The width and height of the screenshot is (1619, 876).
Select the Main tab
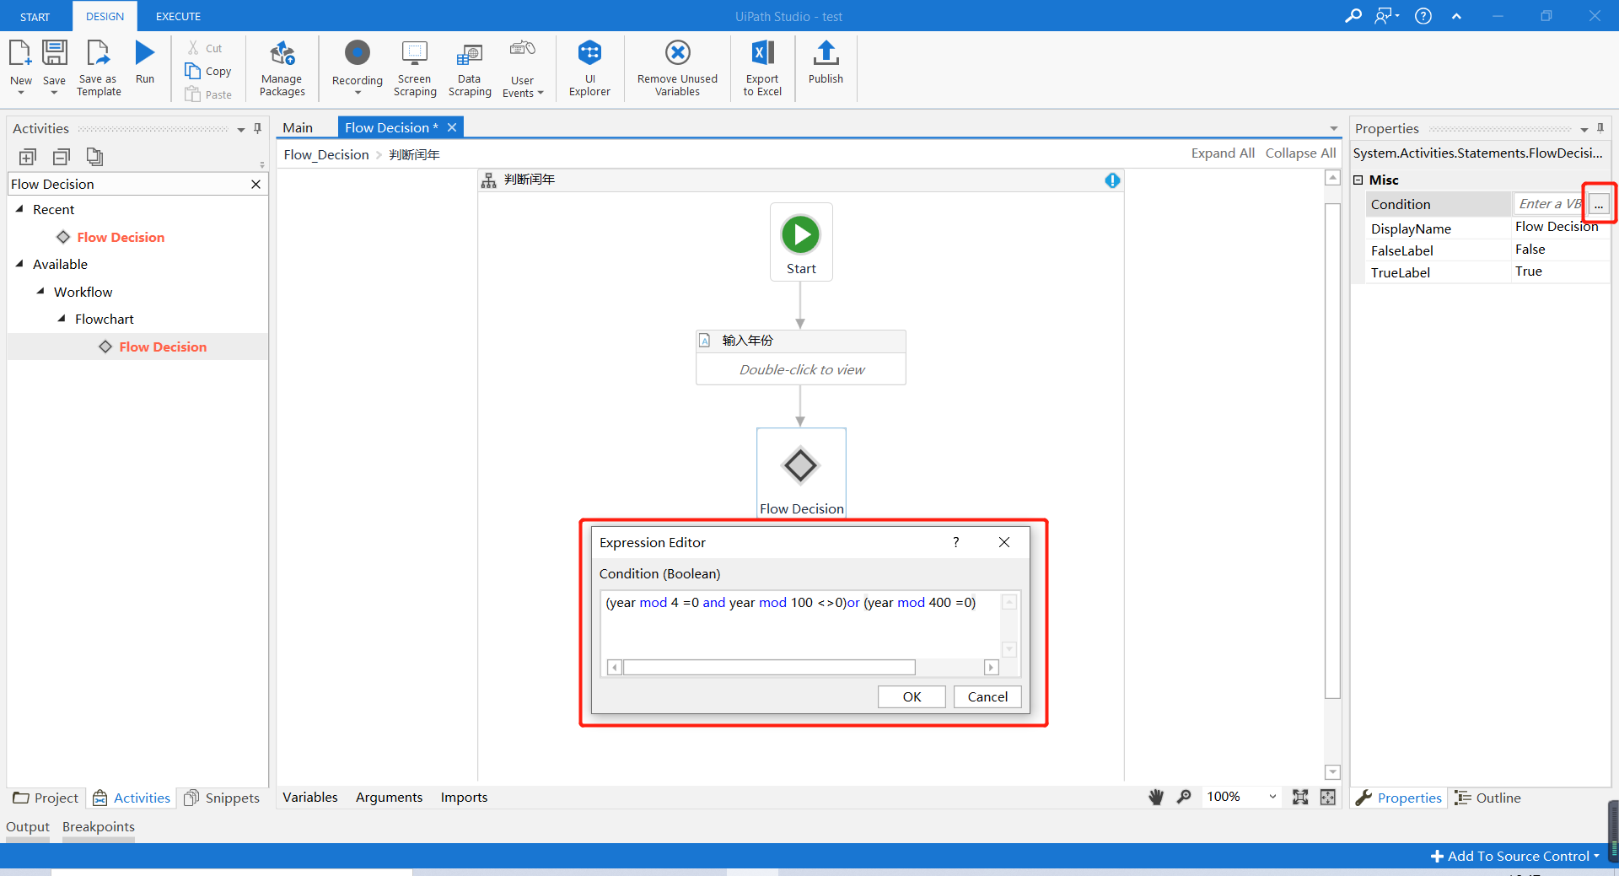tap(298, 126)
